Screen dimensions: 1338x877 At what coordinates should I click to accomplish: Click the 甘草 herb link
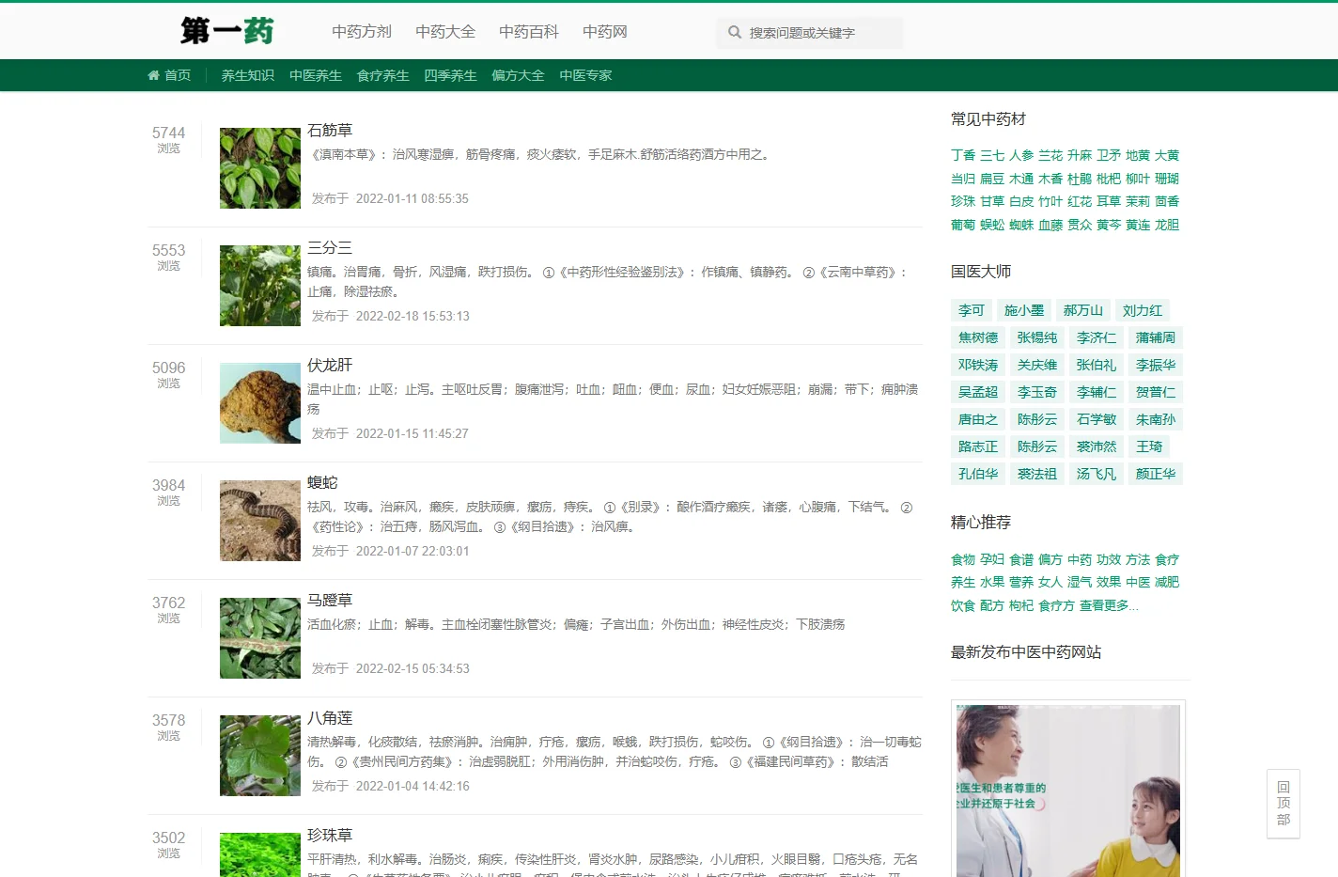tap(992, 201)
